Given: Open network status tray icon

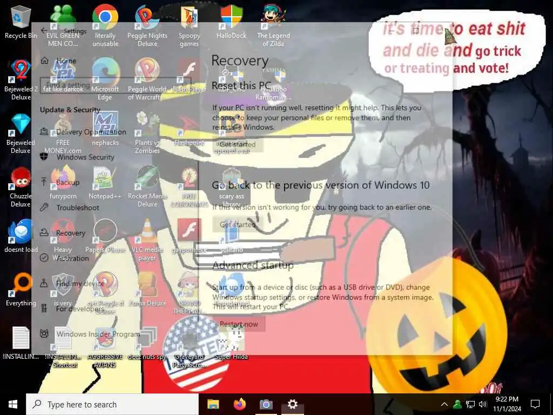Looking at the screenshot, I should pos(470,404).
